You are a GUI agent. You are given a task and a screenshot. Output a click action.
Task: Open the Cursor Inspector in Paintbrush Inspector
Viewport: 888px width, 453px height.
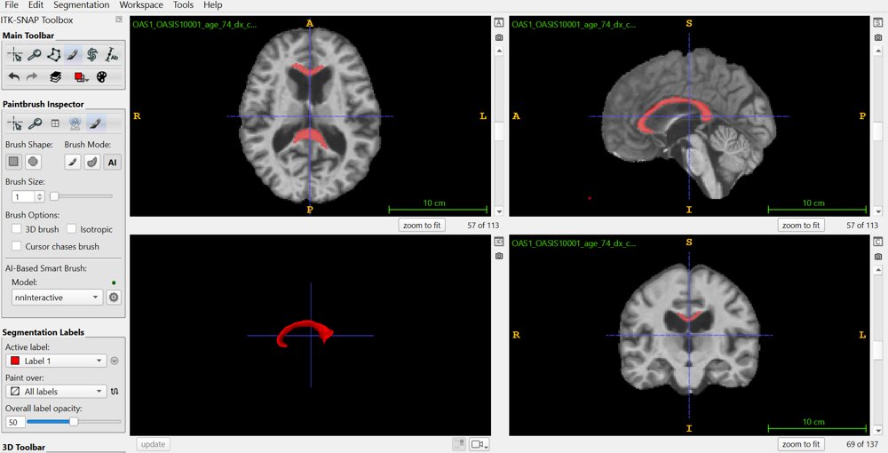15,123
